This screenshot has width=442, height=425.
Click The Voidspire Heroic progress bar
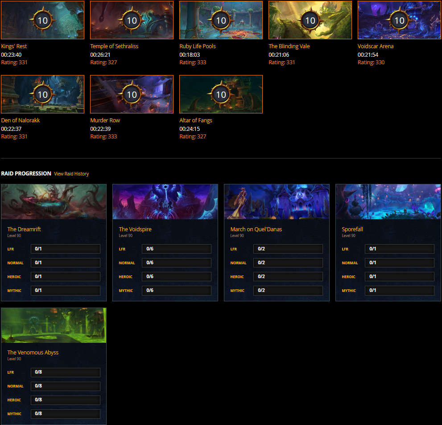coord(177,276)
